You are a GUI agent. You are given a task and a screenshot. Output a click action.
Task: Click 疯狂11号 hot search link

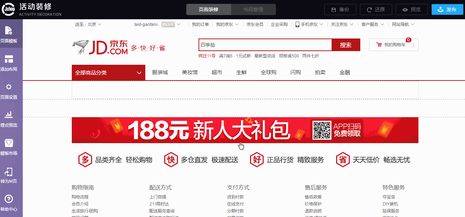point(207,56)
